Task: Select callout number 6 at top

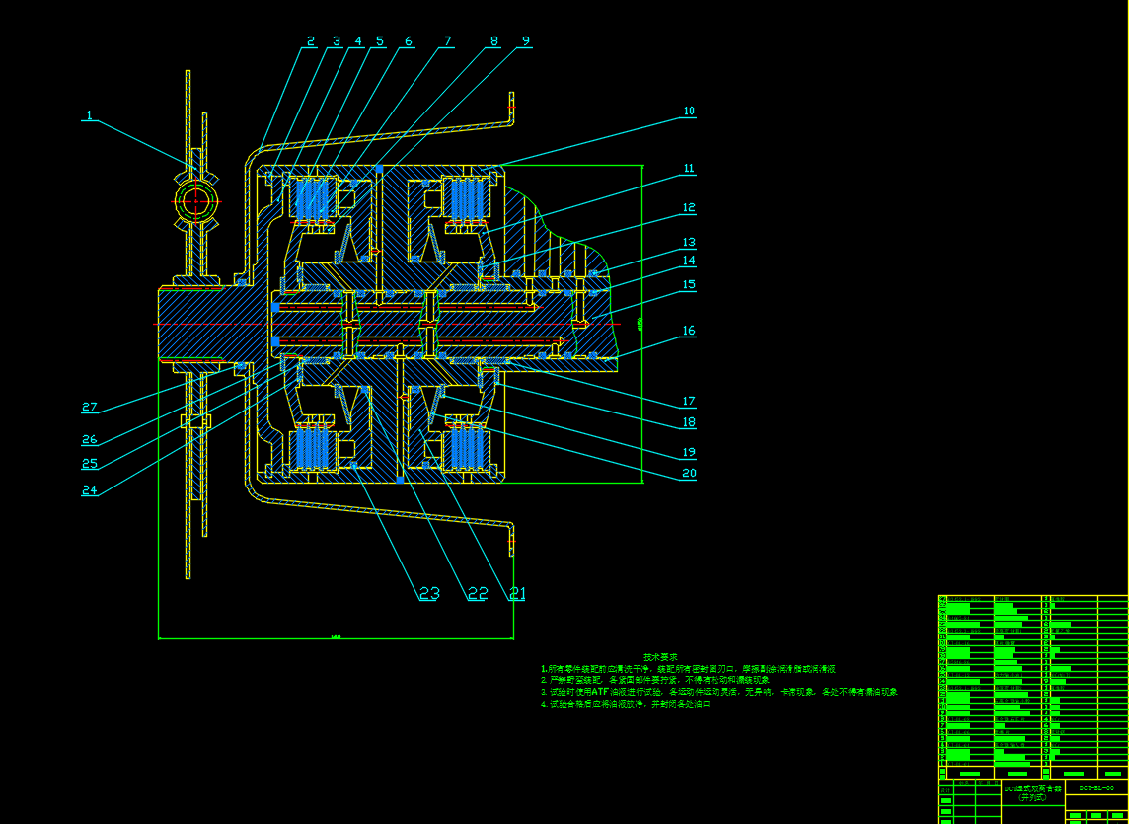Action: point(408,41)
